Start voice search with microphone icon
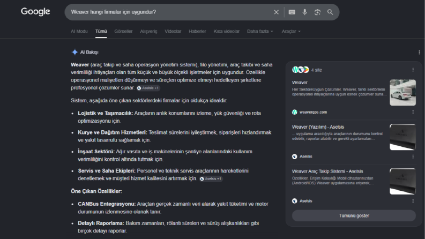This screenshot has width=425, height=239. tap(304, 12)
